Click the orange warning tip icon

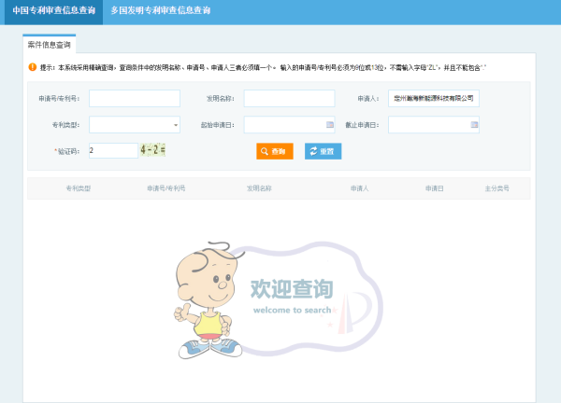pyautogui.click(x=32, y=67)
